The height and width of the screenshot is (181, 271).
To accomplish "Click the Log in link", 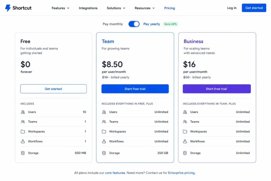I will point(232,8).
